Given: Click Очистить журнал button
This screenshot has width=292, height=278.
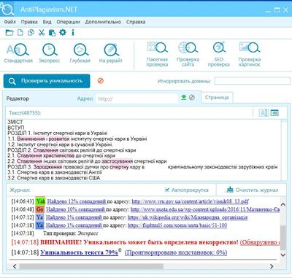Looking at the screenshot, I should [253, 190].
